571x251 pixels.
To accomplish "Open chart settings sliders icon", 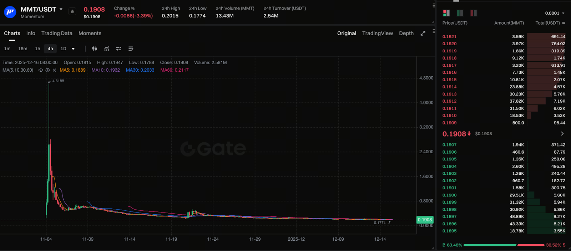I will pos(119,48).
